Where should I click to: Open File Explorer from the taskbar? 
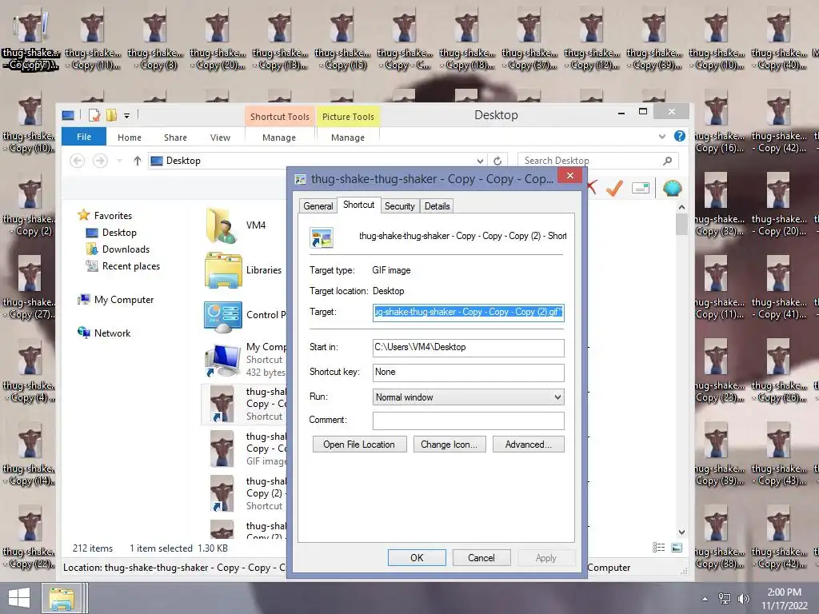click(x=62, y=598)
